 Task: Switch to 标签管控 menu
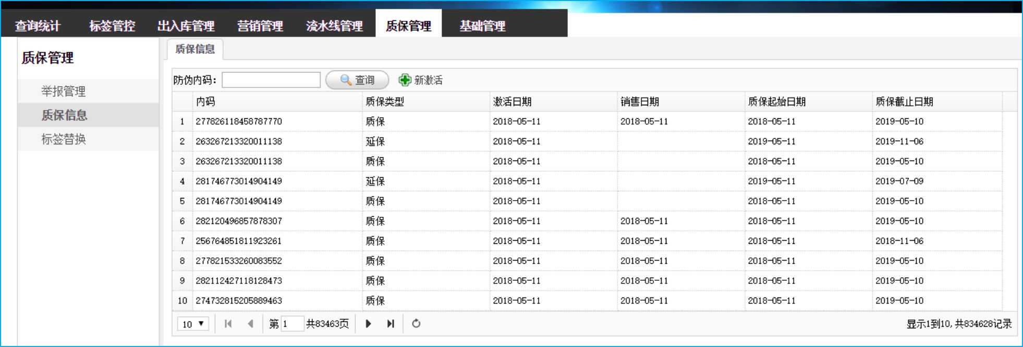(112, 26)
